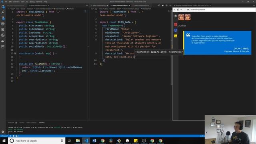
Task: Open the View menu
Action: click(23, 2)
